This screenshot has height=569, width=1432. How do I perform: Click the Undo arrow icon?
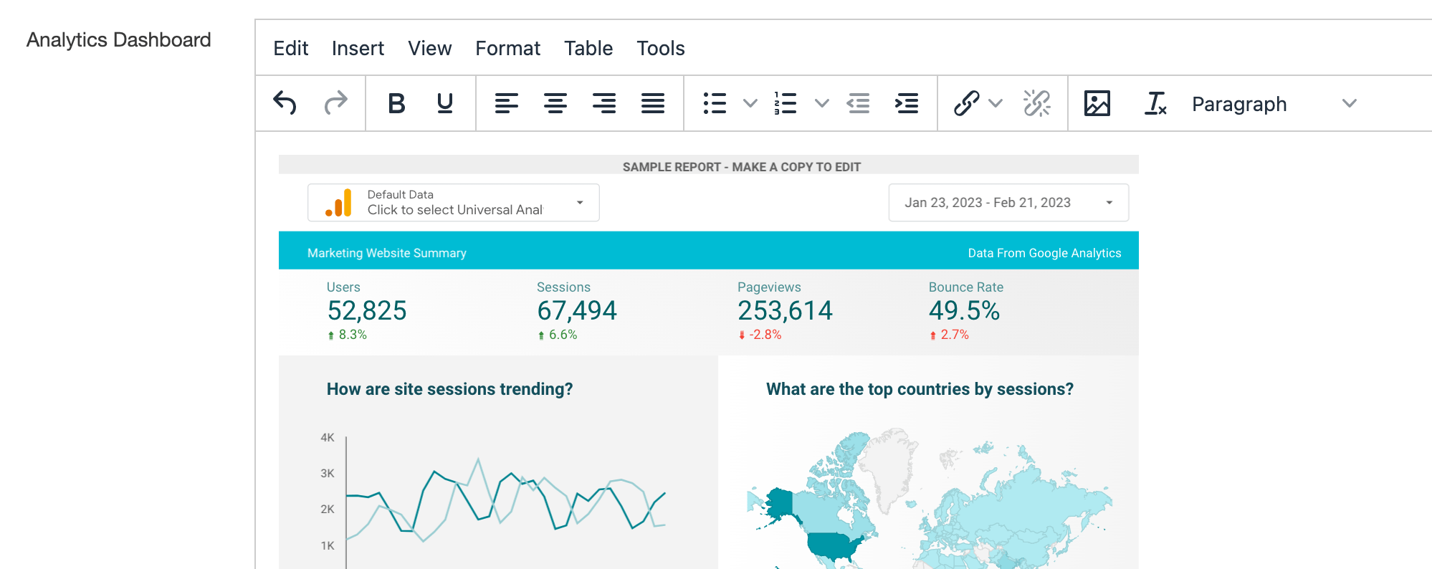pos(285,103)
